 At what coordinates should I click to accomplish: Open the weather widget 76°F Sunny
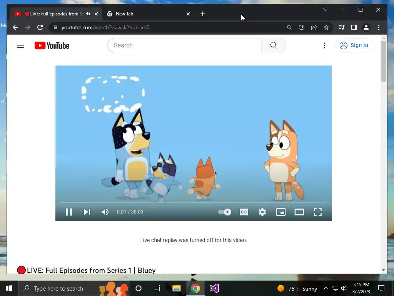tap(297, 288)
